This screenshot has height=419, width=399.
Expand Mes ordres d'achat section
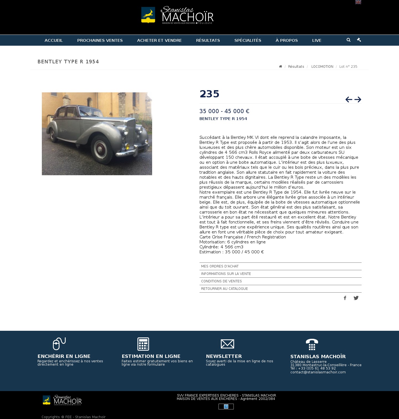pyautogui.click(x=280, y=266)
